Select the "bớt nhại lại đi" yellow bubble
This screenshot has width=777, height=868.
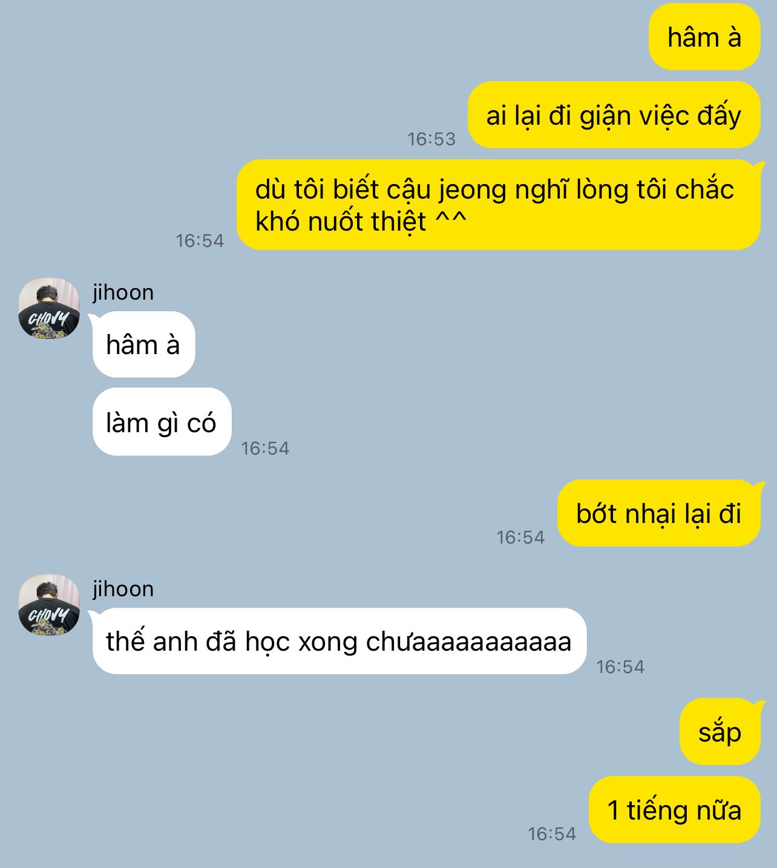click(658, 513)
